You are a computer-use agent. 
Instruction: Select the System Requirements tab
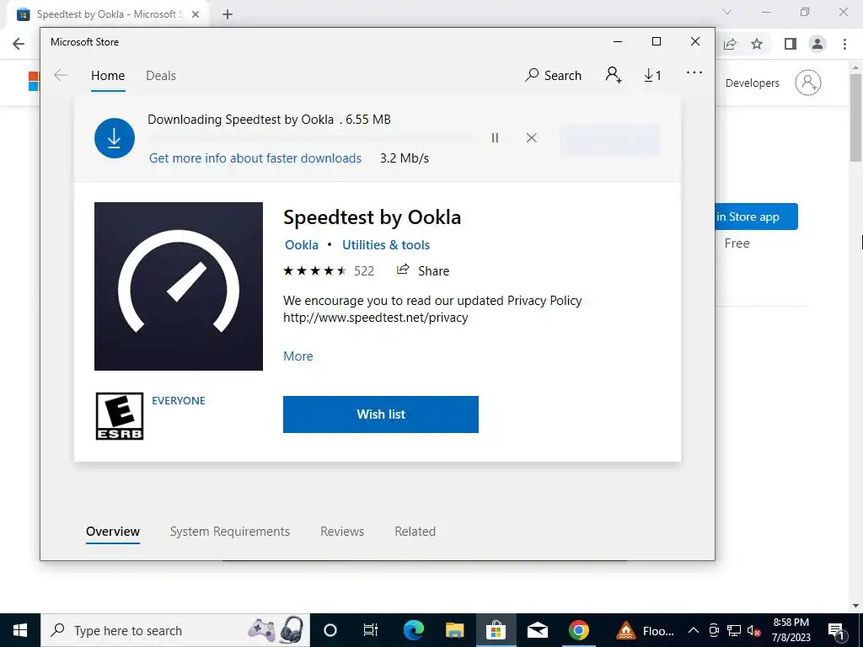point(229,532)
